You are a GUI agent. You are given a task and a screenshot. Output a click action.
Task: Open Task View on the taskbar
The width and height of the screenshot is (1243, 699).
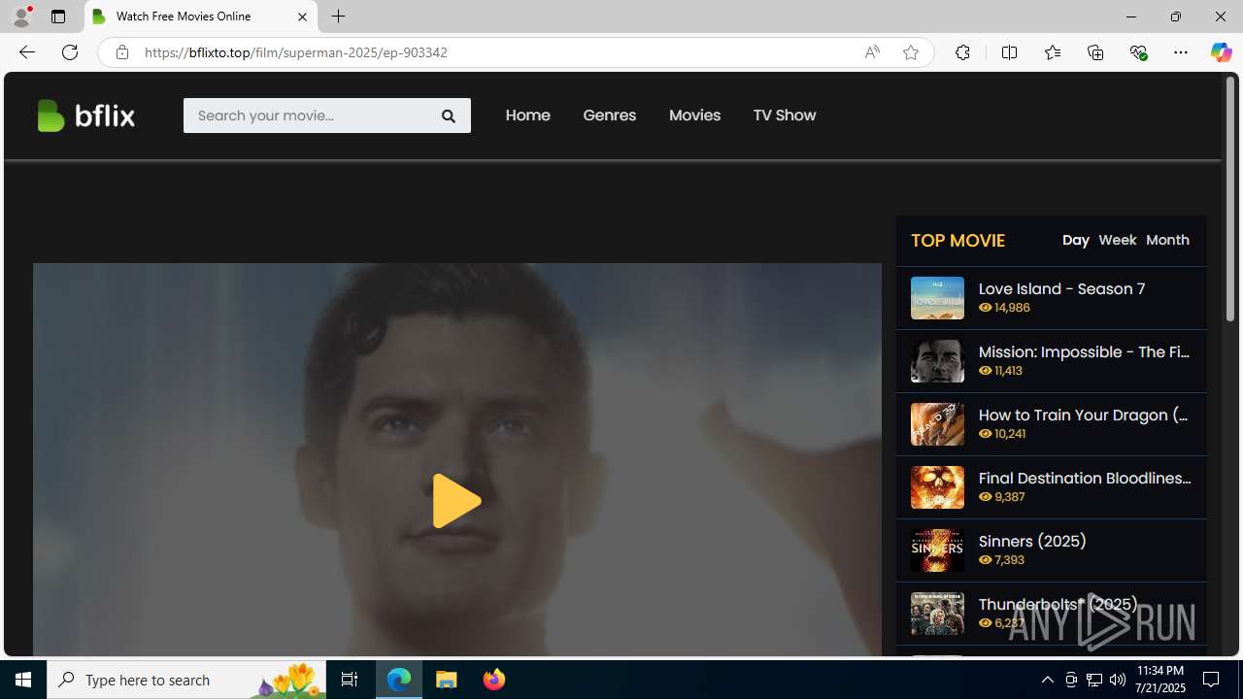coord(350,680)
